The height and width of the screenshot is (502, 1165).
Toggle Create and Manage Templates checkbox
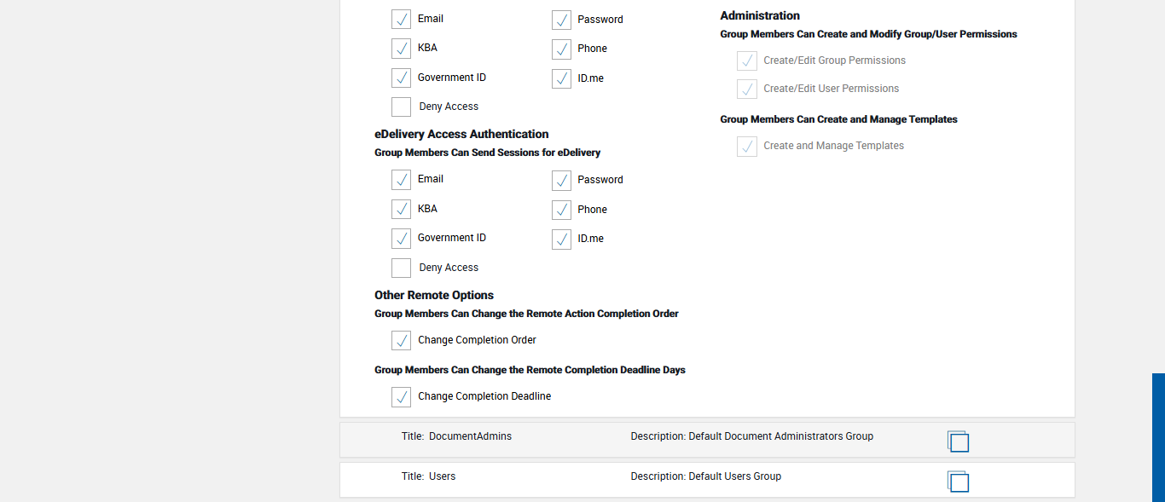tap(747, 147)
